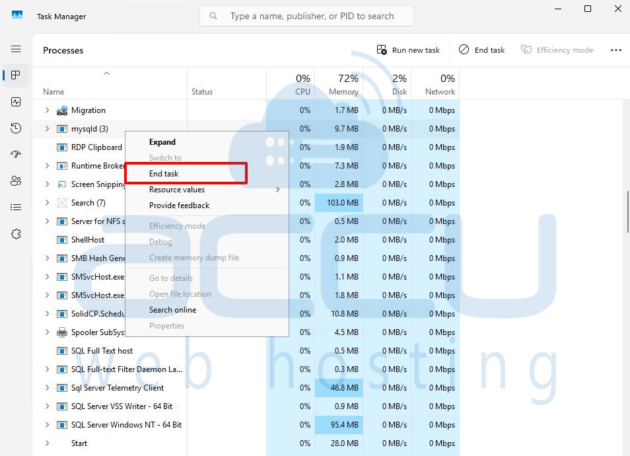Expand the Start process group

click(x=47, y=443)
